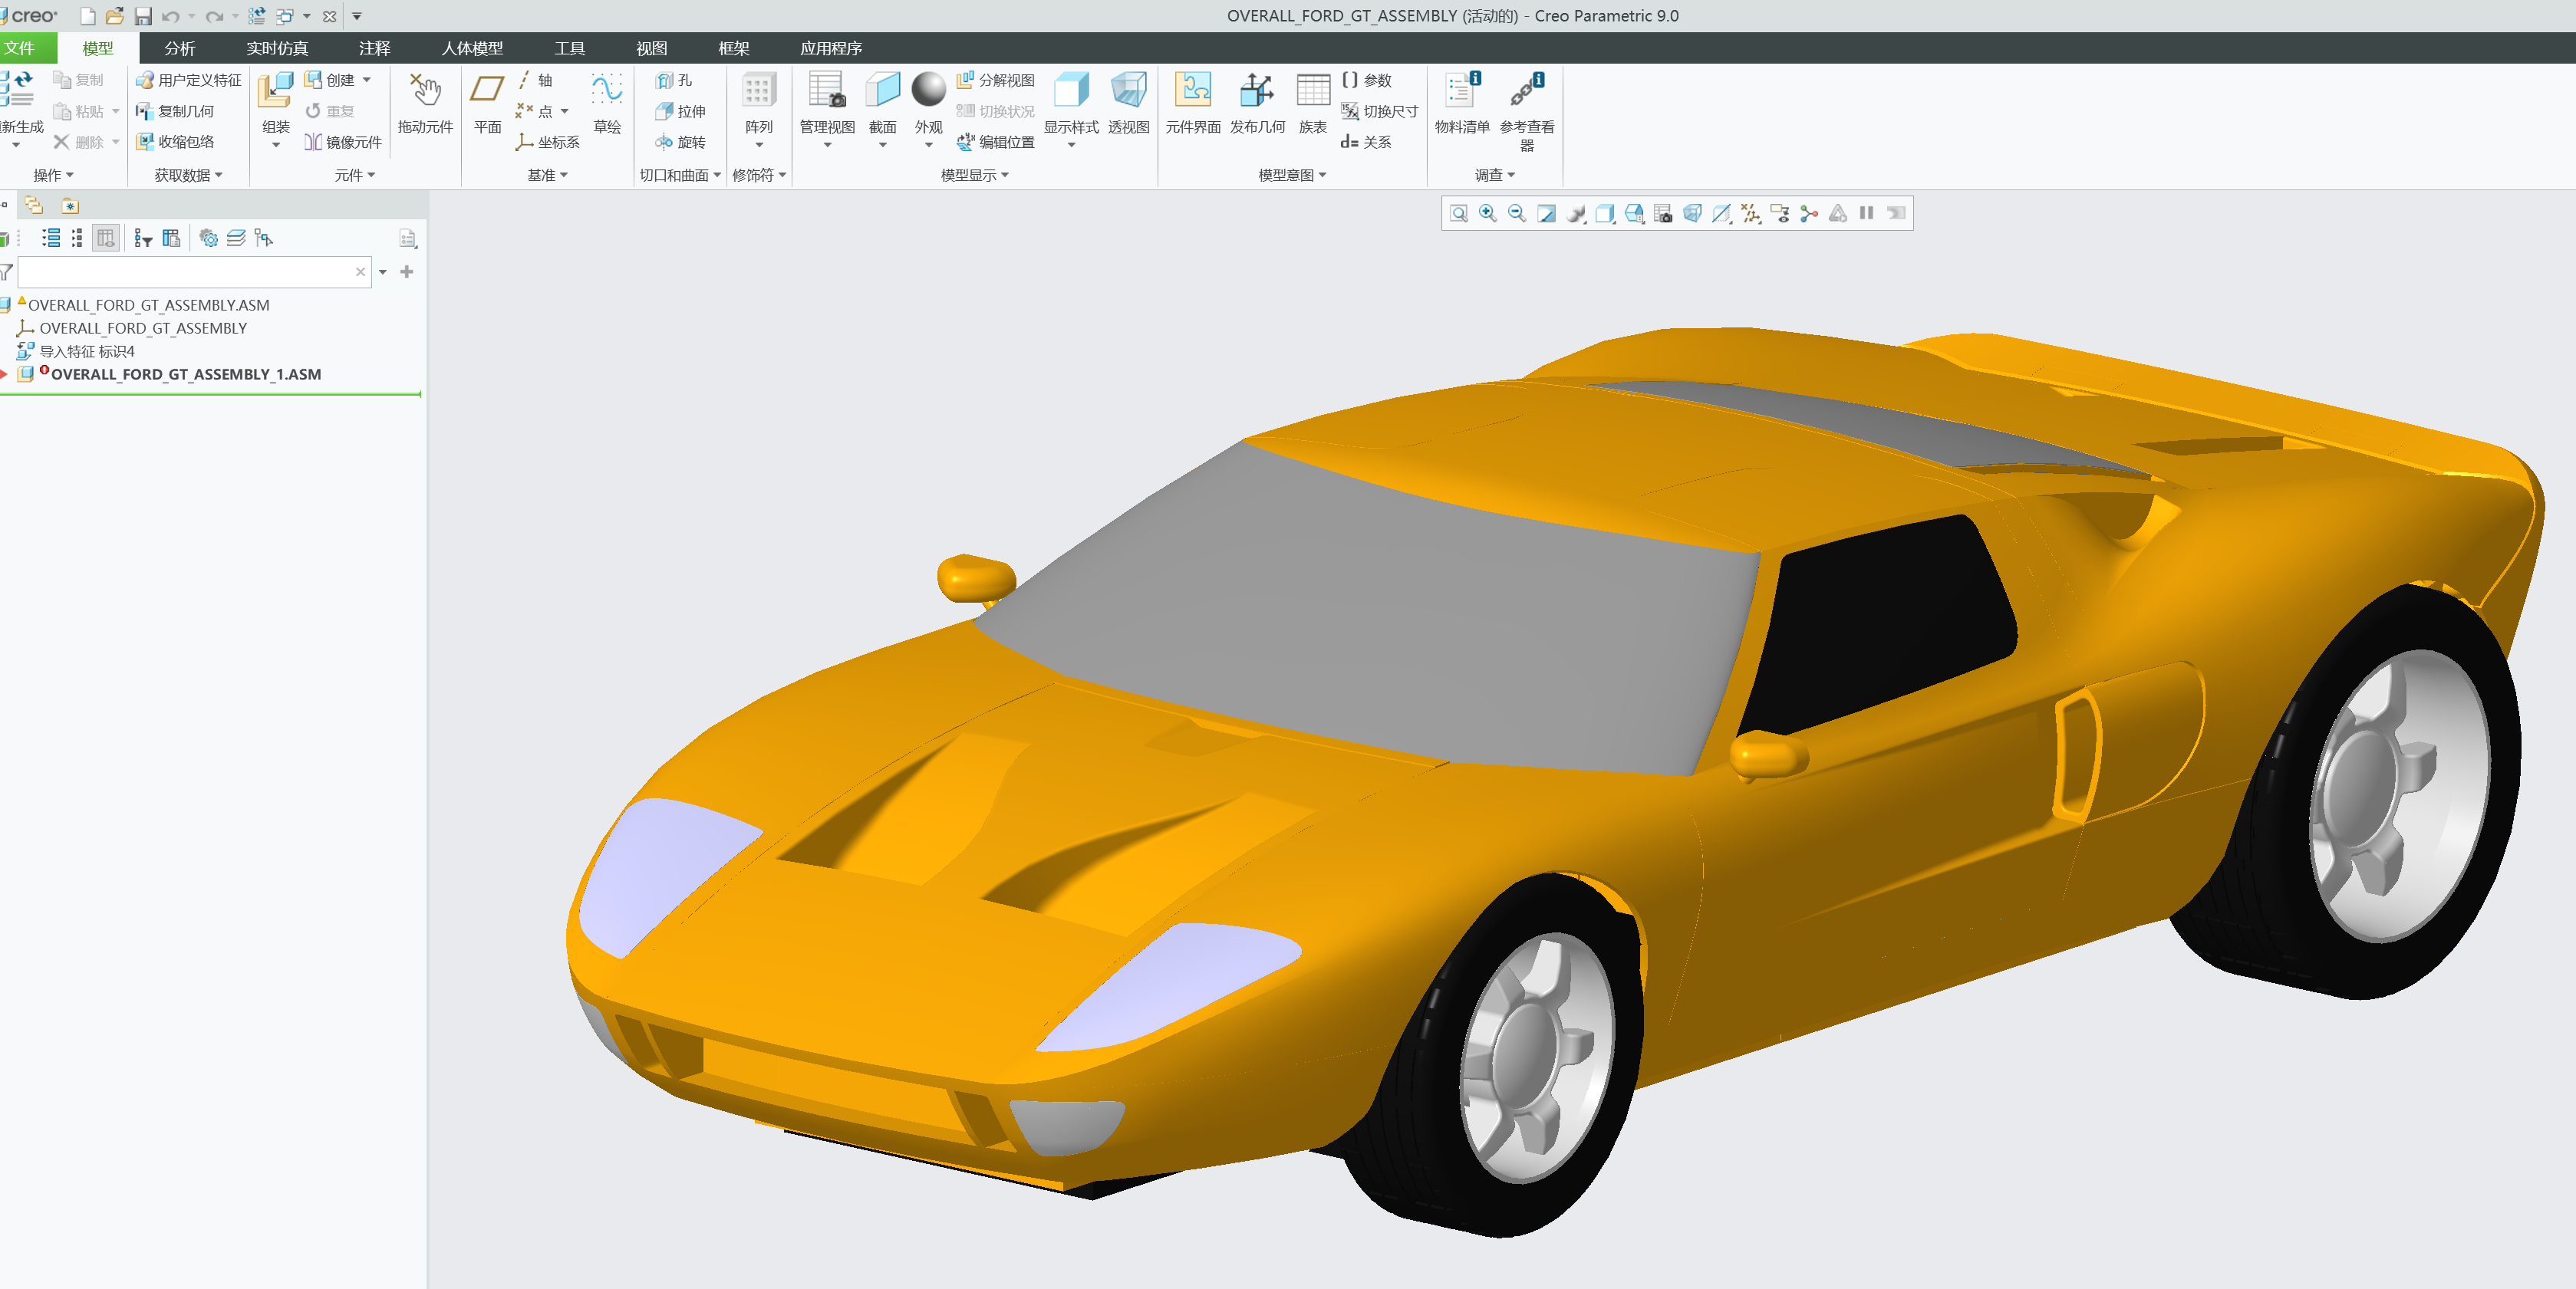The height and width of the screenshot is (1289, 2576).
Task: Click the 孔 (Hole) feature tool
Action: pyautogui.click(x=673, y=80)
